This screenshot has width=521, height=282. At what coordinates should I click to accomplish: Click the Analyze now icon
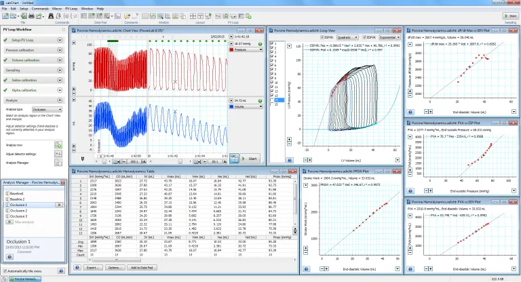(59, 146)
